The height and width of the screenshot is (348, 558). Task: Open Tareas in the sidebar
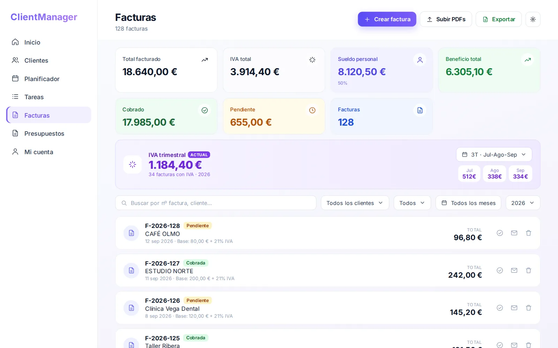tap(49, 97)
